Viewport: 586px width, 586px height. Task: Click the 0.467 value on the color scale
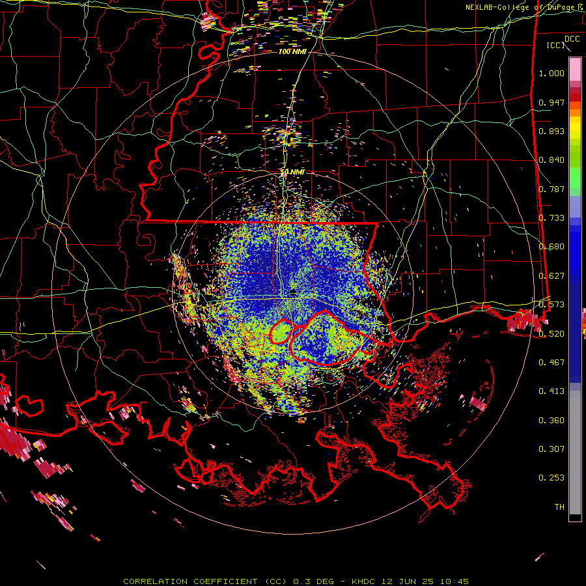click(551, 363)
